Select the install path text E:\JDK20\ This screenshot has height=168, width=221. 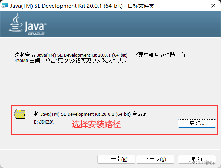point(44,122)
